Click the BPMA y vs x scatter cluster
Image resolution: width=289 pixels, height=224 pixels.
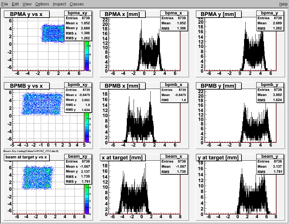pyautogui.click(x=53, y=34)
